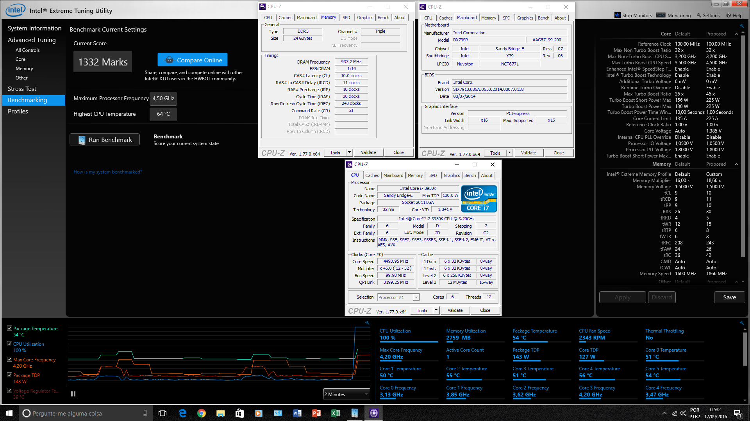This screenshot has height=421, width=750.
Task: Click the taskbar clock showing 02:32
Action: pyautogui.click(x=715, y=413)
